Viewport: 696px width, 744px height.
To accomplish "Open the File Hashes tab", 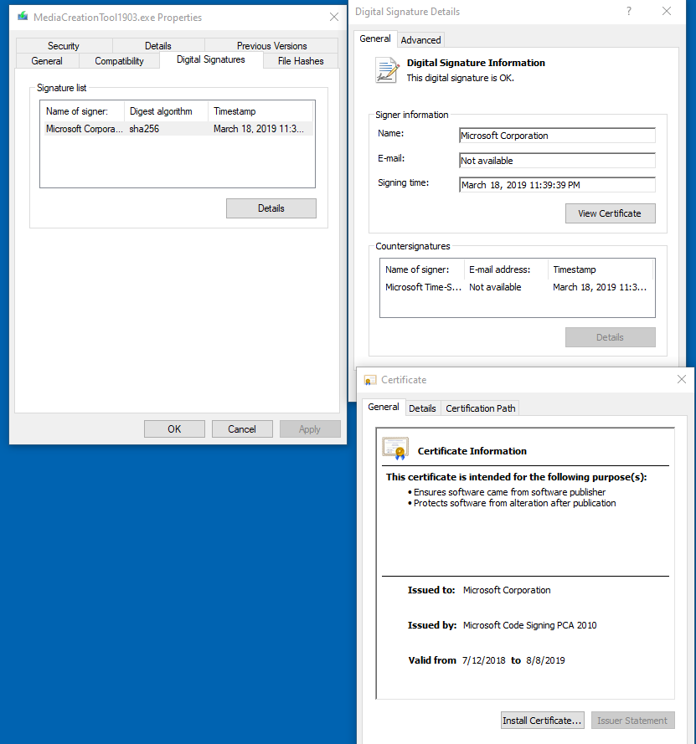I will click(301, 61).
